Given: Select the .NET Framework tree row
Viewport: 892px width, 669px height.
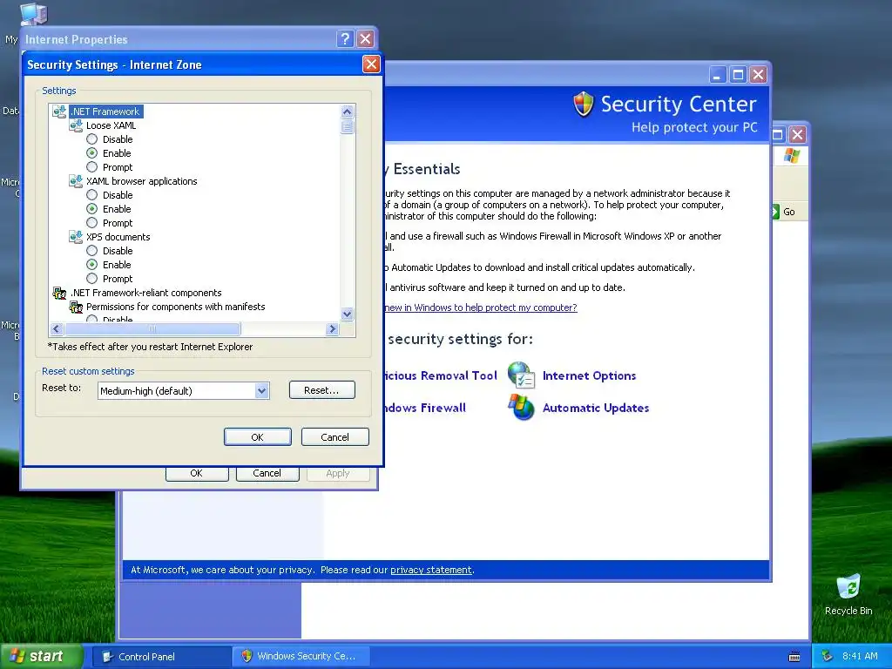Looking at the screenshot, I should click(105, 111).
